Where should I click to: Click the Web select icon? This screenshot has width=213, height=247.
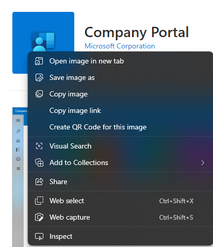point(39,201)
